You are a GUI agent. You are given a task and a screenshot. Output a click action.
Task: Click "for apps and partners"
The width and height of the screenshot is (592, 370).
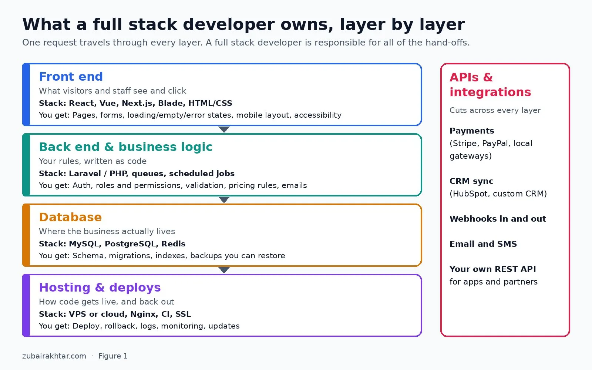tap(494, 282)
